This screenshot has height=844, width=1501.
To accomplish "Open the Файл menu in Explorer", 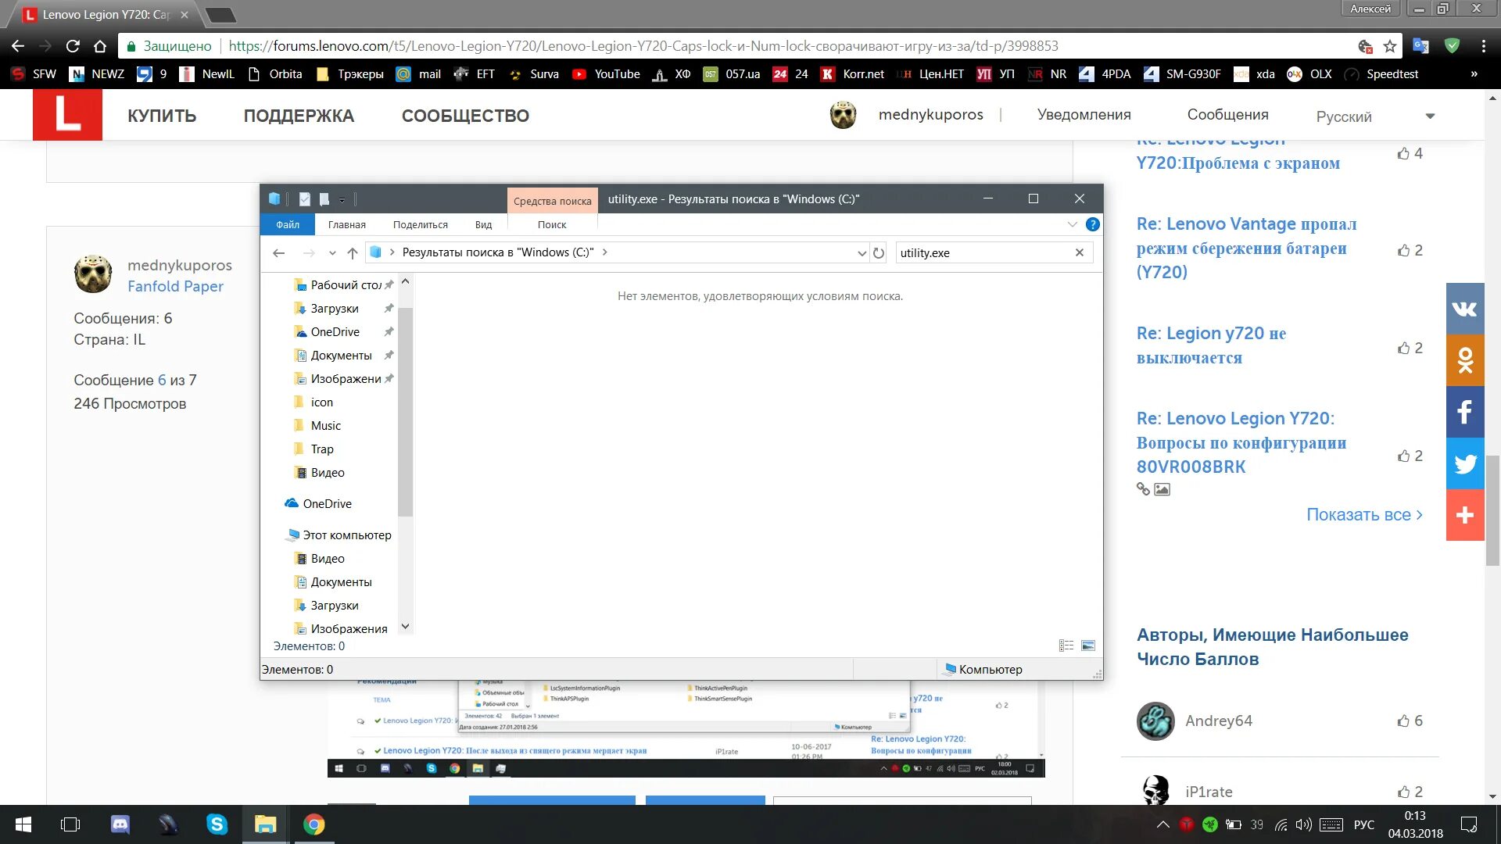I will (x=287, y=224).
